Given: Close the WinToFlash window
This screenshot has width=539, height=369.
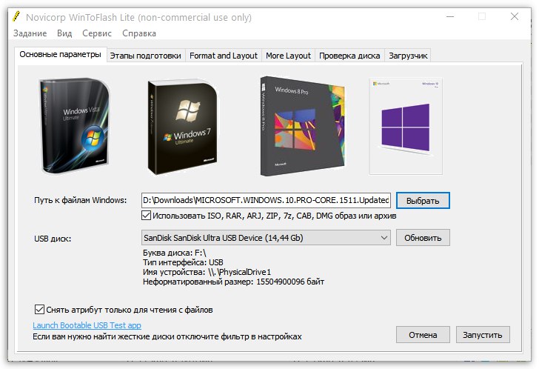Looking at the screenshot, I should 515,16.
